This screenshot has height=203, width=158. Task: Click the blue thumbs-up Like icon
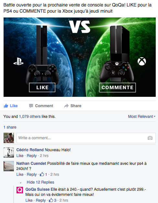click(6, 106)
